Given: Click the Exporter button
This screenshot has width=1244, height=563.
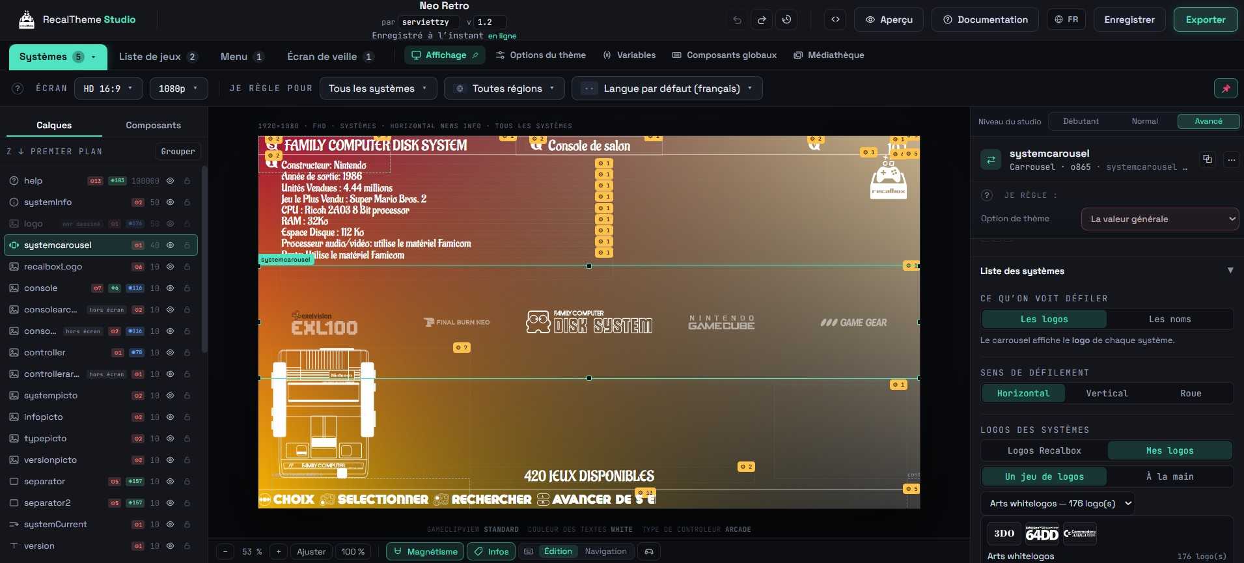Looking at the screenshot, I should [1205, 20].
